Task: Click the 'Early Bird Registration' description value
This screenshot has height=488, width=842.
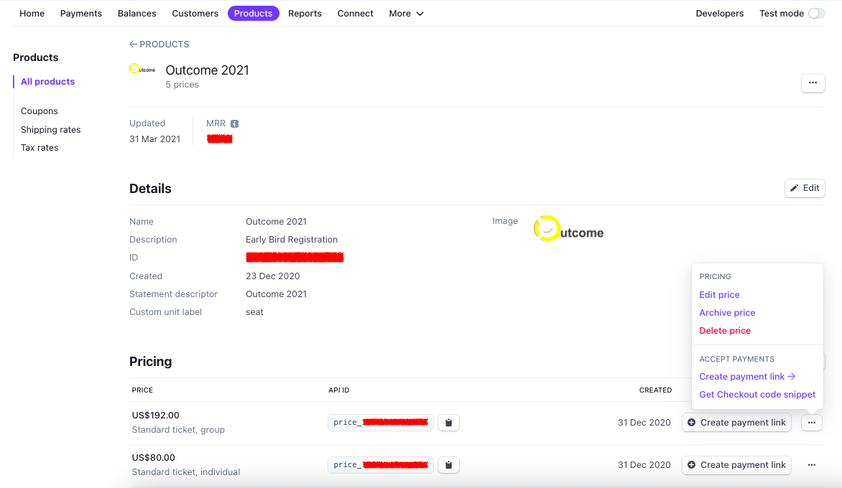Action: click(x=292, y=240)
